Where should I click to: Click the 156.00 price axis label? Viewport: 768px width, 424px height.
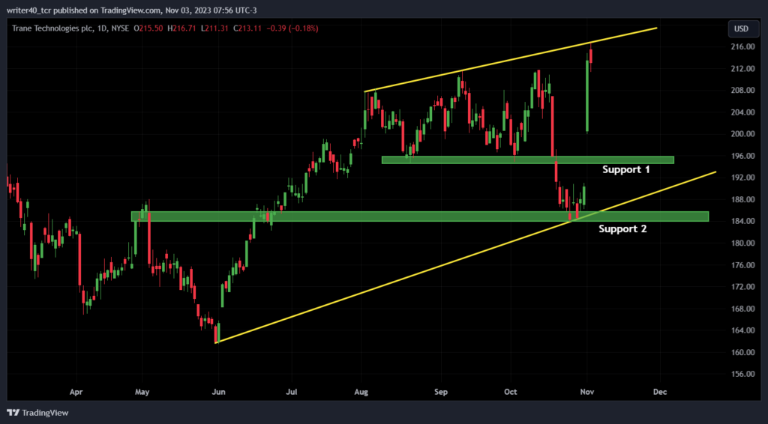[743, 374]
